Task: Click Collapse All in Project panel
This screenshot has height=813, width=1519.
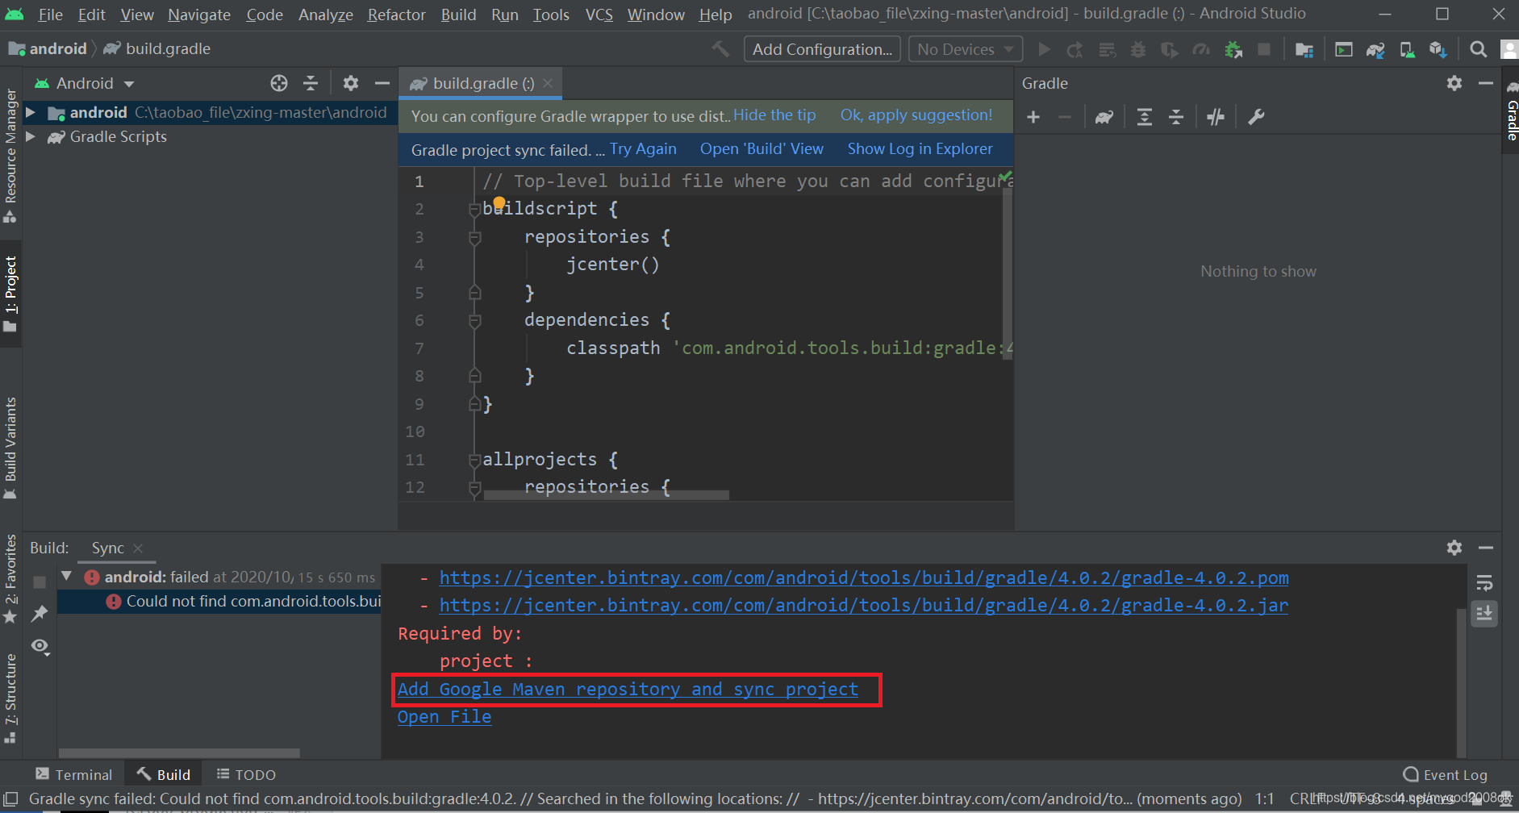Action: coord(311,83)
